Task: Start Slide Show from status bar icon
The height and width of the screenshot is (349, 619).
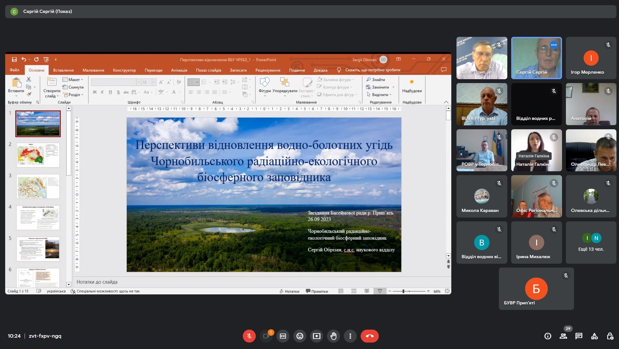Action: [380, 291]
